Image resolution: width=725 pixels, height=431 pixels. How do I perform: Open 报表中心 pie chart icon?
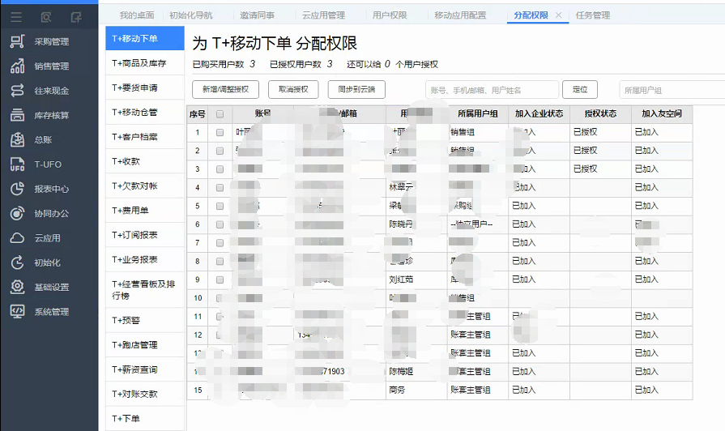pyautogui.click(x=17, y=189)
